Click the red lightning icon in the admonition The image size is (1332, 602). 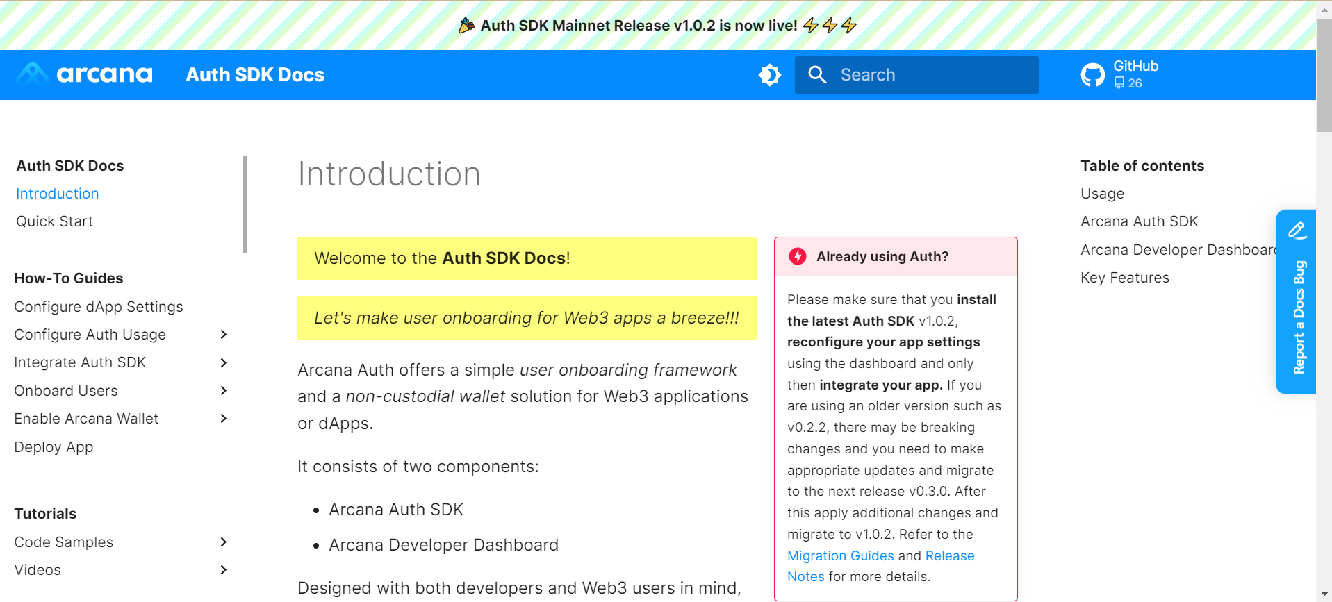pyautogui.click(x=798, y=256)
